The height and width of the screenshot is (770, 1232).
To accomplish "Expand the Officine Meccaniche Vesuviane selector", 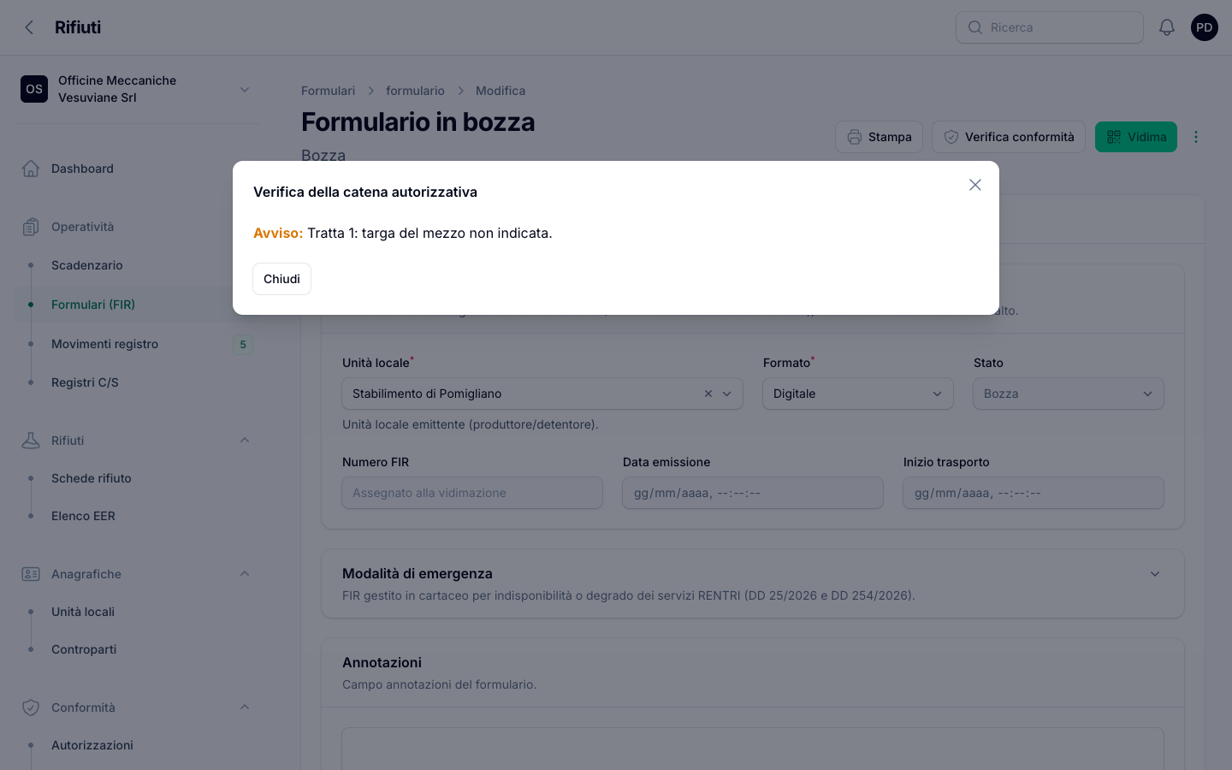I will tap(137, 89).
